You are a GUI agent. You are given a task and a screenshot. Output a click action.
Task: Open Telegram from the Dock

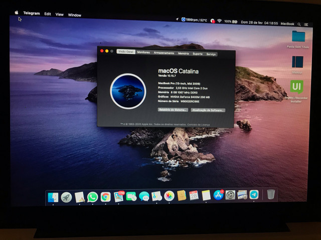click(x=254, y=194)
